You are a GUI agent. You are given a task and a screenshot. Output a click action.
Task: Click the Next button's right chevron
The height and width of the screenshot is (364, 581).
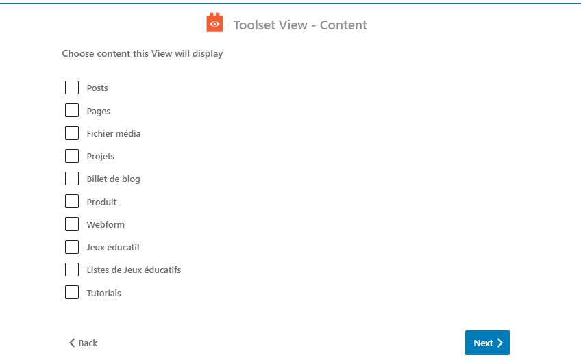click(500, 343)
